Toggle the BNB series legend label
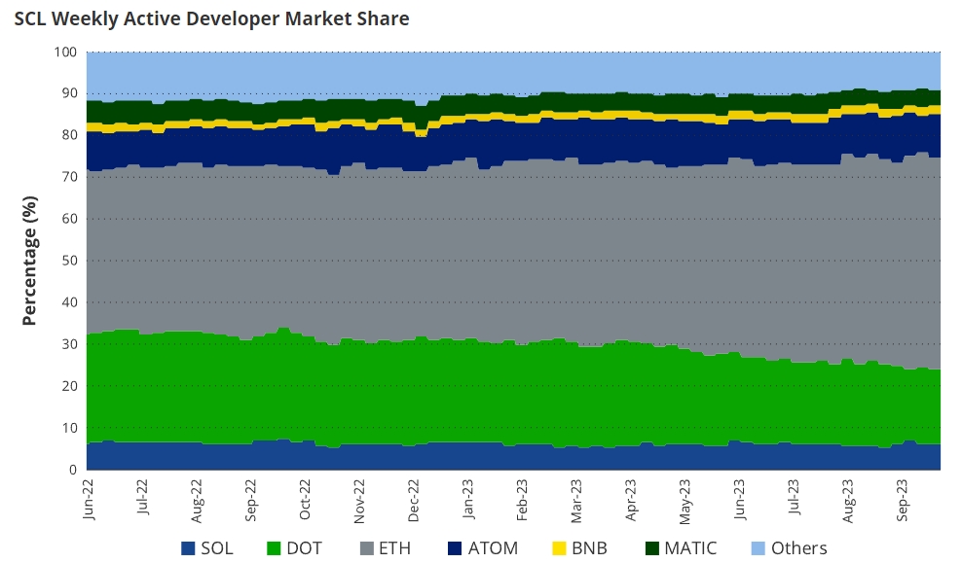 click(589, 548)
